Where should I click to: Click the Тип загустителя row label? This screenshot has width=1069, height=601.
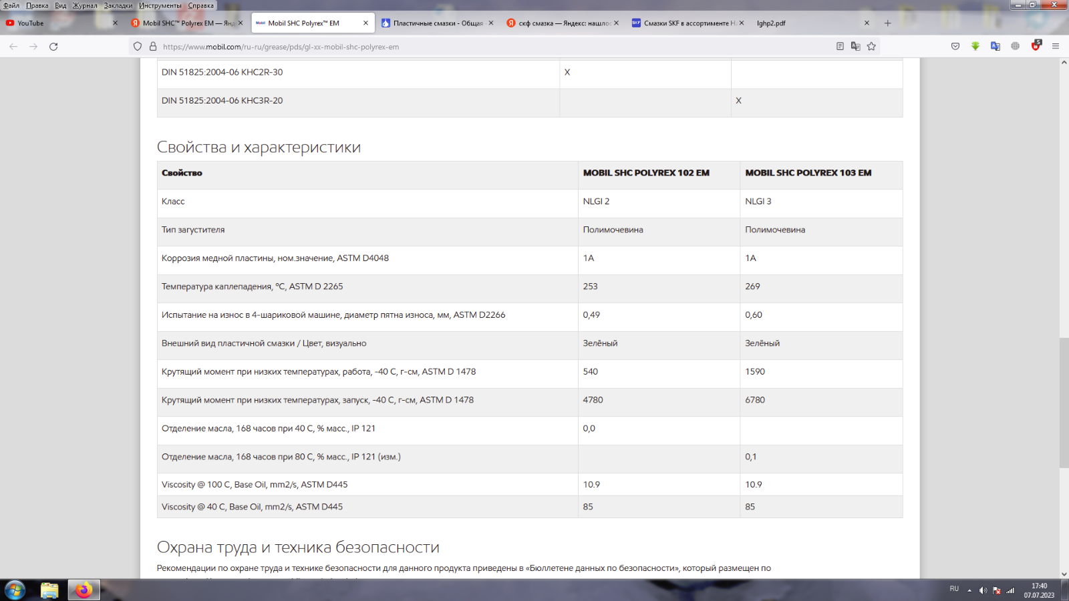pyautogui.click(x=193, y=230)
